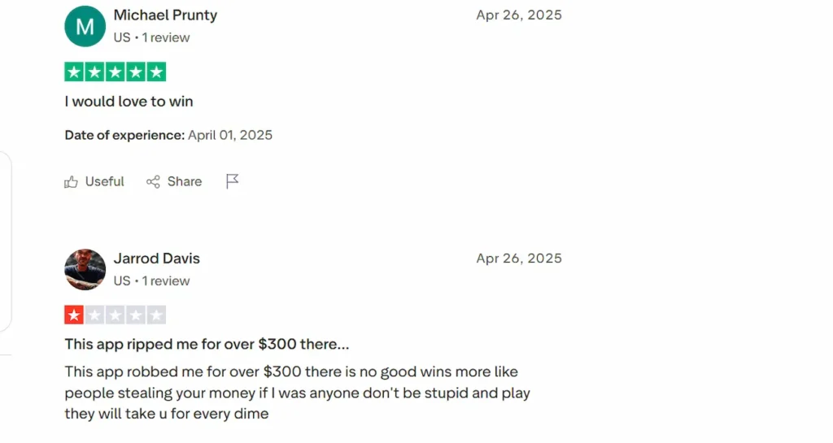This screenshot has height=443, width=833.
Task: Click fifth green star in Michael's rating
Action: point(156,72)
